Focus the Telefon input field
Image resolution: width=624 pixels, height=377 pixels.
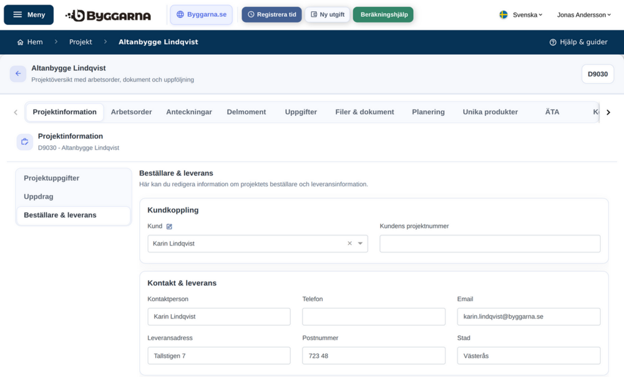click(x=374, y=317)
